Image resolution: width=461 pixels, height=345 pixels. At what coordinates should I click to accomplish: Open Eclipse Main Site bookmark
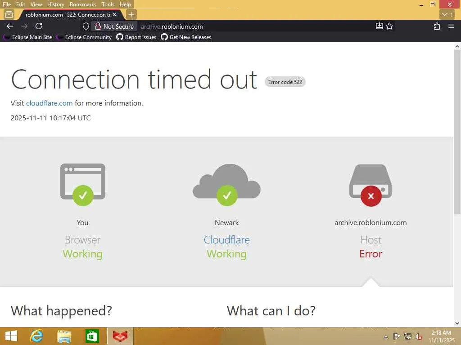27,37
